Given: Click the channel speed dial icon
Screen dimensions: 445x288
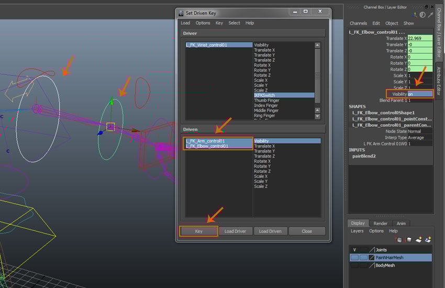Looking at the screenshot, I should pos(422,15).
